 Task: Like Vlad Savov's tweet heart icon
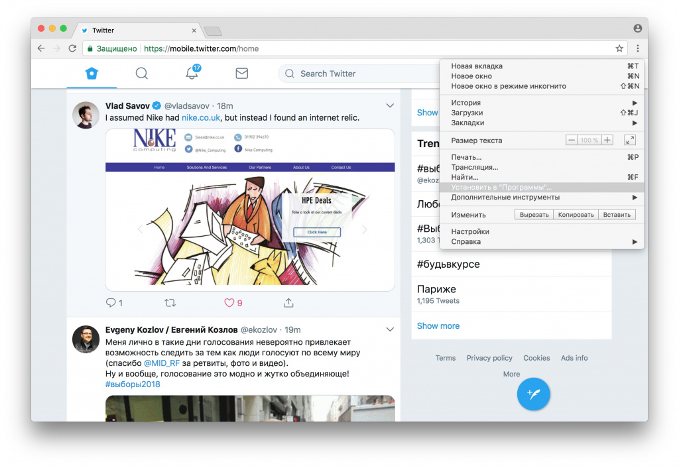tap(229, 303)
